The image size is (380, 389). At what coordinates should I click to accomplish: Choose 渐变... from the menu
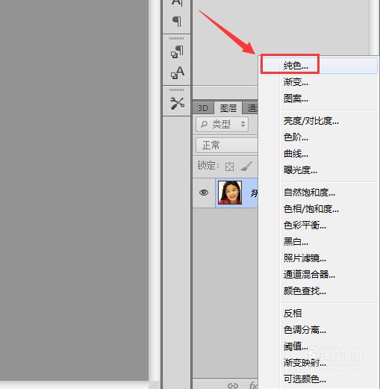[319, 82]
